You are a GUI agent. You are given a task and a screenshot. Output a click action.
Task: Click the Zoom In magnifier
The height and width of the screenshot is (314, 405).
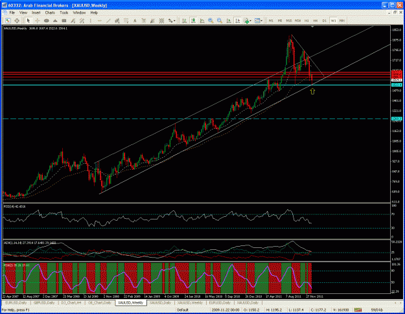click(211, 21)
